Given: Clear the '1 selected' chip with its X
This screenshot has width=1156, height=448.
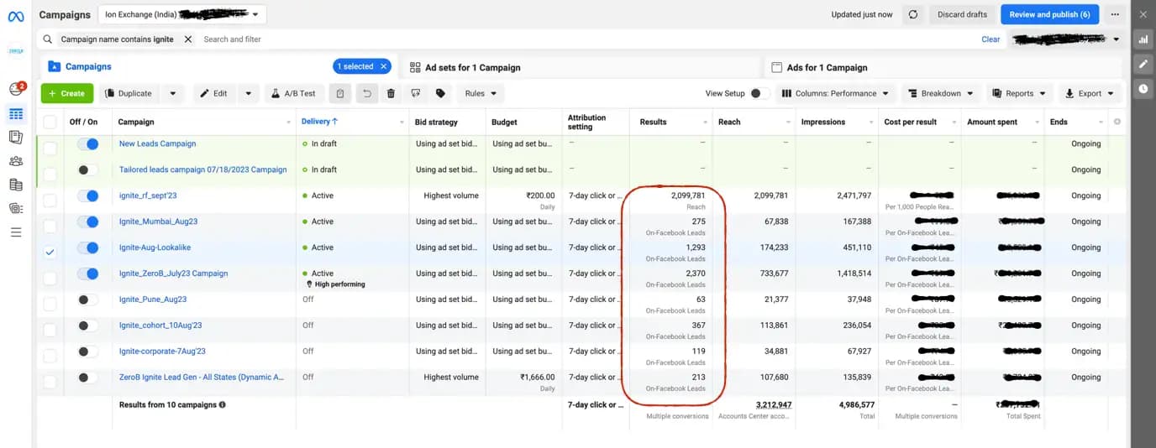Looking at the screenshot, I should tap(384, 66).
